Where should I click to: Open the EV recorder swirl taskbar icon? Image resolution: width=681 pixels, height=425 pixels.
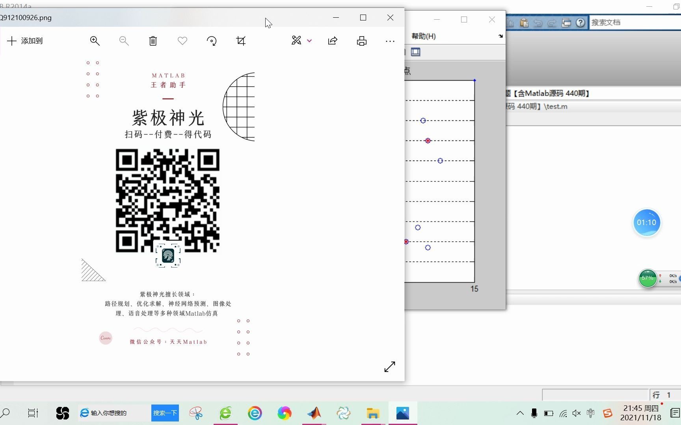coord(344,413)
